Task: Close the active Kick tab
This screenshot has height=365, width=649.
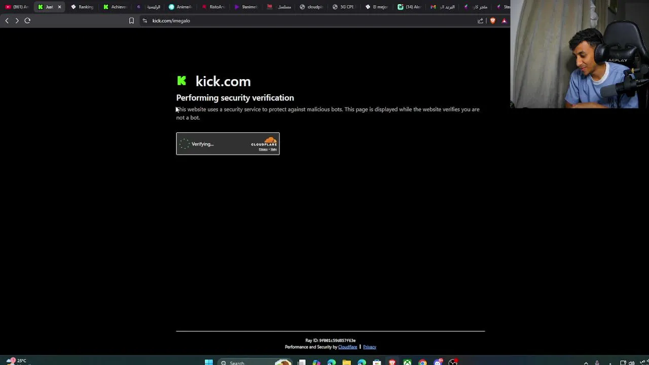Action: [59, 7]
